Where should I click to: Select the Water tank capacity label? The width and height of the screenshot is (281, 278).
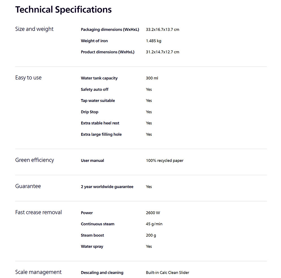coord(99,78)
